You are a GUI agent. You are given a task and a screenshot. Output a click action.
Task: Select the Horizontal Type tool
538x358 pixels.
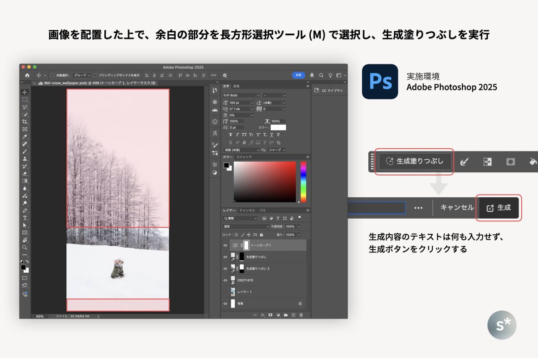[x=25, y=218]
